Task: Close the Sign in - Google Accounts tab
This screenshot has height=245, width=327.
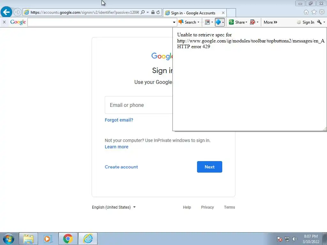Action: (223, 13)
